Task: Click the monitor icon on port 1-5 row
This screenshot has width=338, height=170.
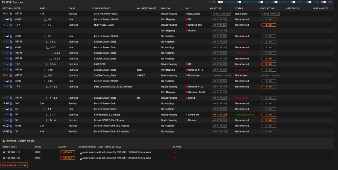Action: (x=7, y=36)
